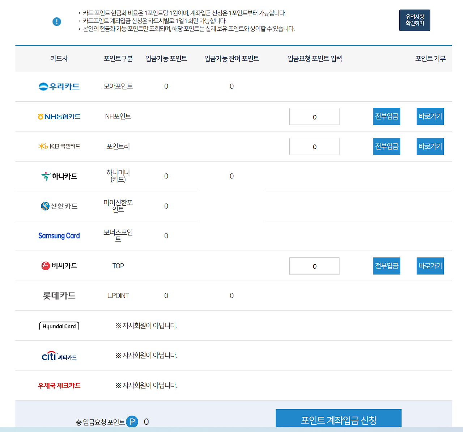The image size is (463, 432).
Task: Click the 모아포인트 cell
Action: 118,86
